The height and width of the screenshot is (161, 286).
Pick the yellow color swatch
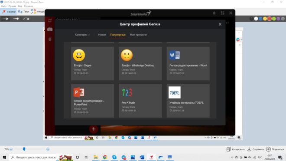click(x=265, y=19)
